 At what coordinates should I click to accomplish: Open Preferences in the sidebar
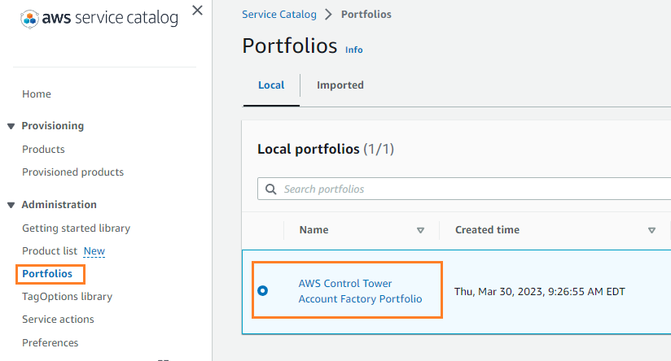50,342
